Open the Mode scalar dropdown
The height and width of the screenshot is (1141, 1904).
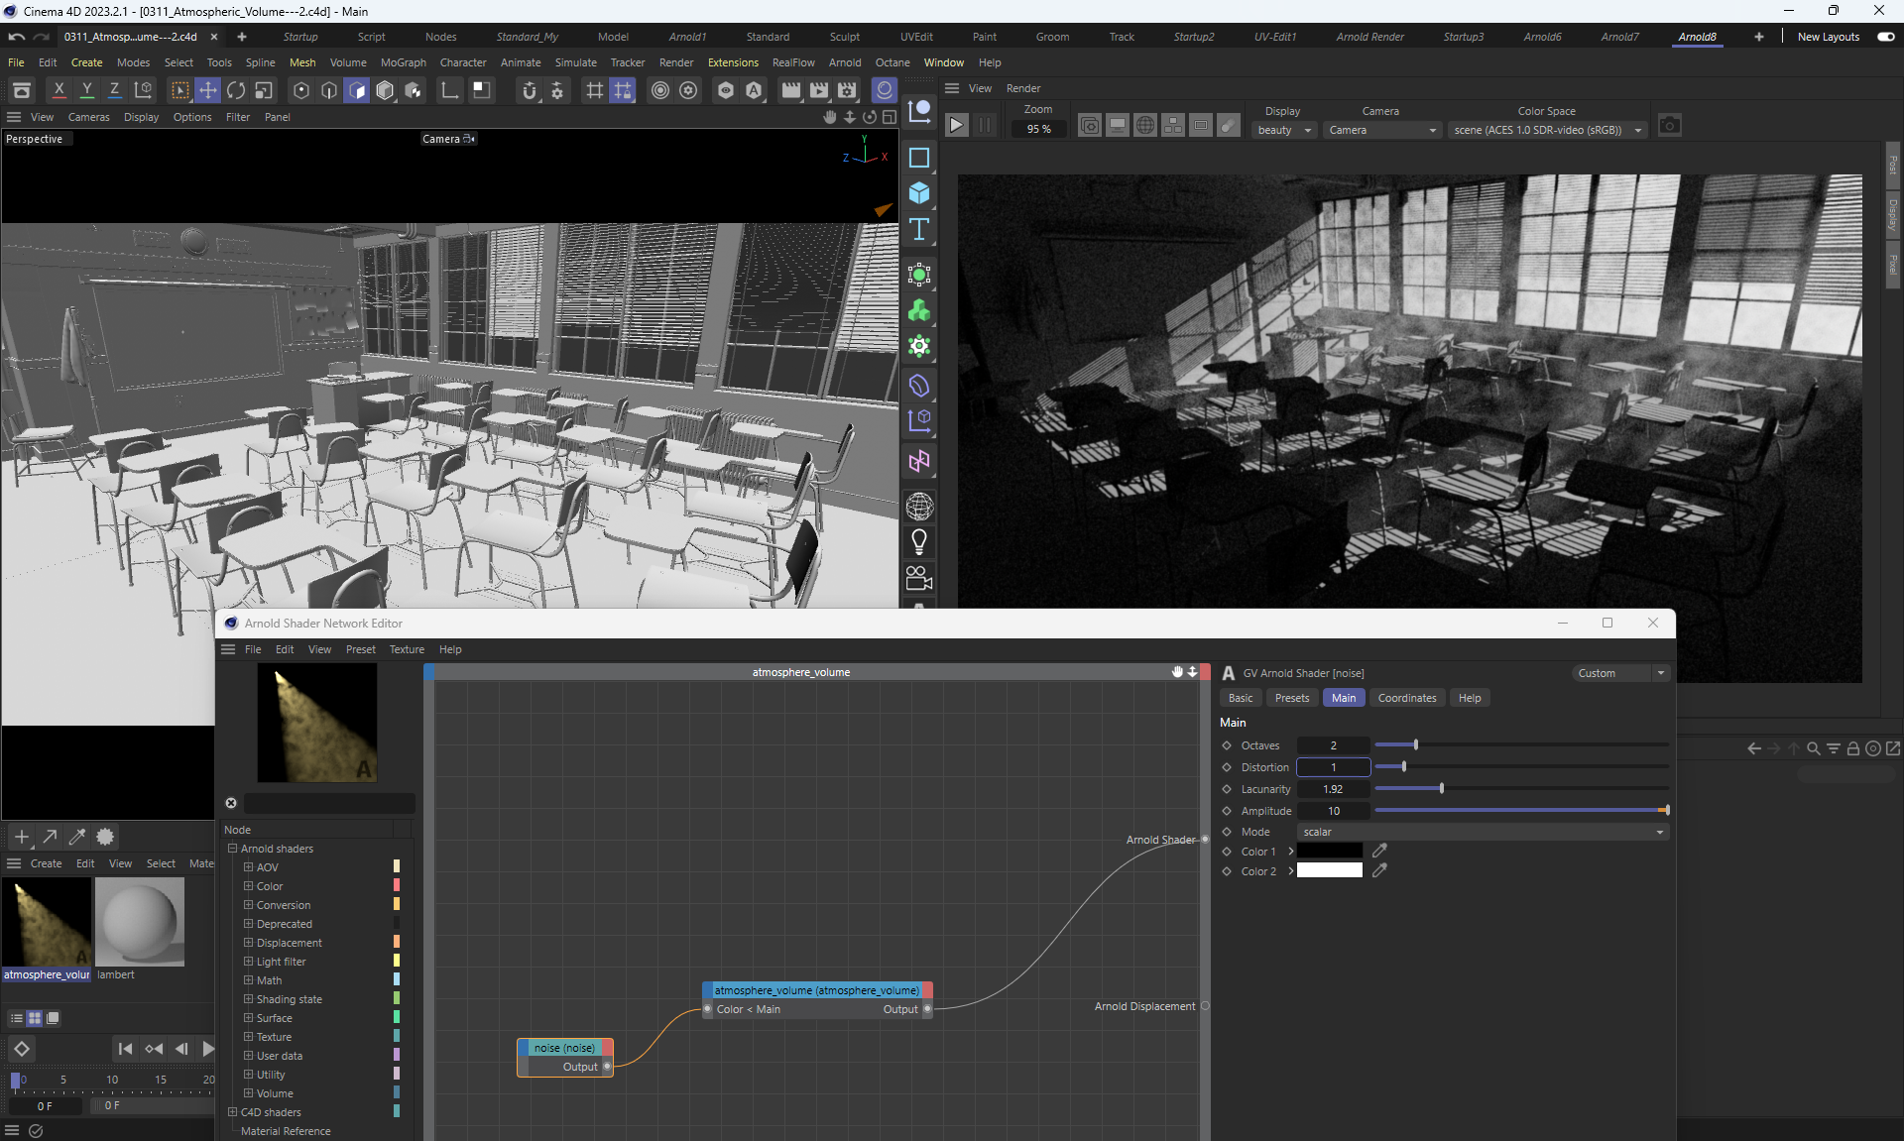click(1483, 832)
